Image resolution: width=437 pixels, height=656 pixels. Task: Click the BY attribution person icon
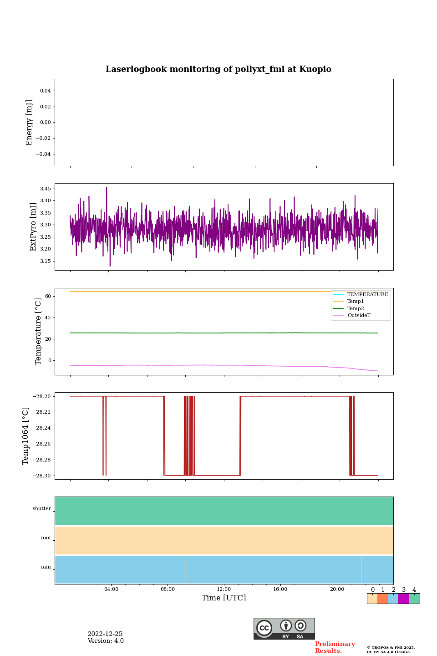[x=286, y=626]
